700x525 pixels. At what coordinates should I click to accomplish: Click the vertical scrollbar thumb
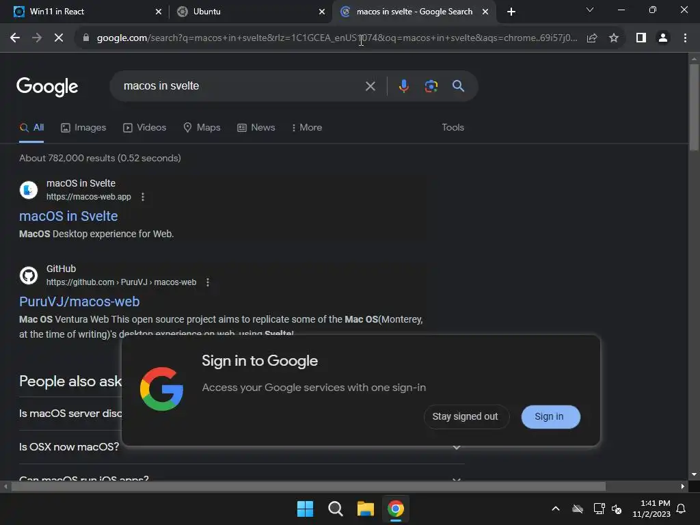pyautogui.click(x=694, y=107)
